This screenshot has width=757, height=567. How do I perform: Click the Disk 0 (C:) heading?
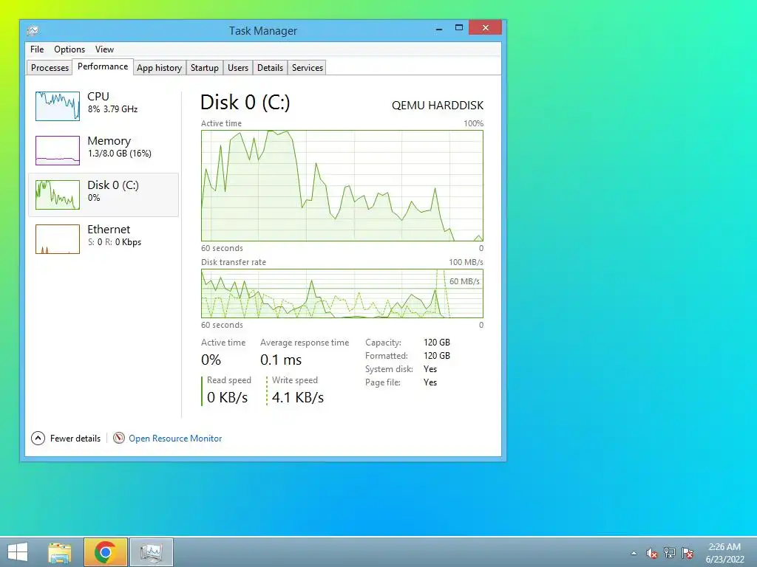click(x=245, y=102)
